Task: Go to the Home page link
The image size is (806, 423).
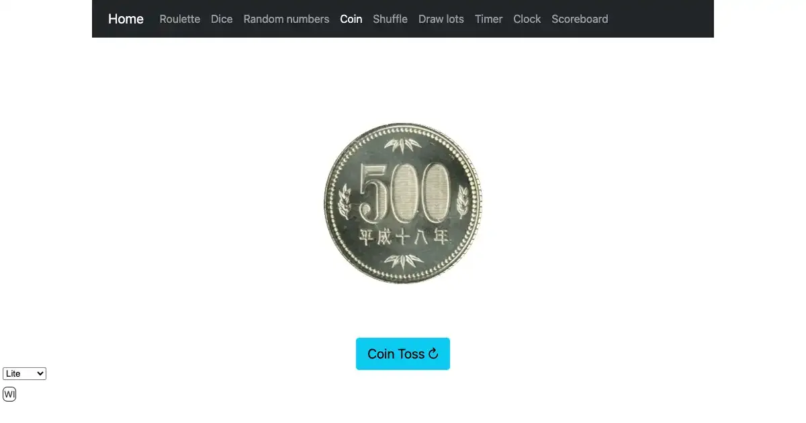Action: point(126,19)
